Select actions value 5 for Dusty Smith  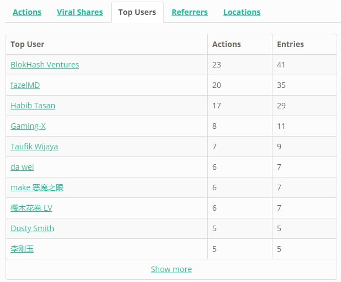(214, 228)
